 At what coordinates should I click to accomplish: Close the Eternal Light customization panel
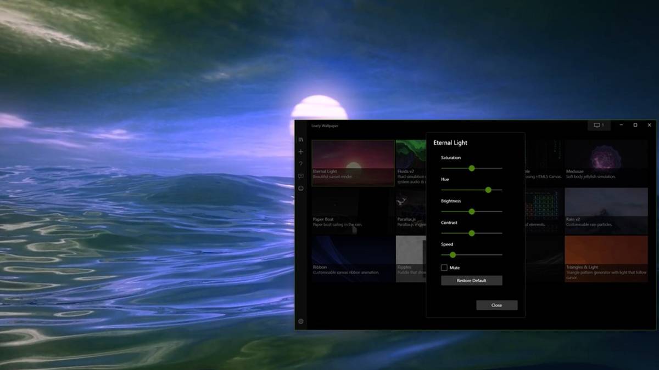(x=496, y=305)
